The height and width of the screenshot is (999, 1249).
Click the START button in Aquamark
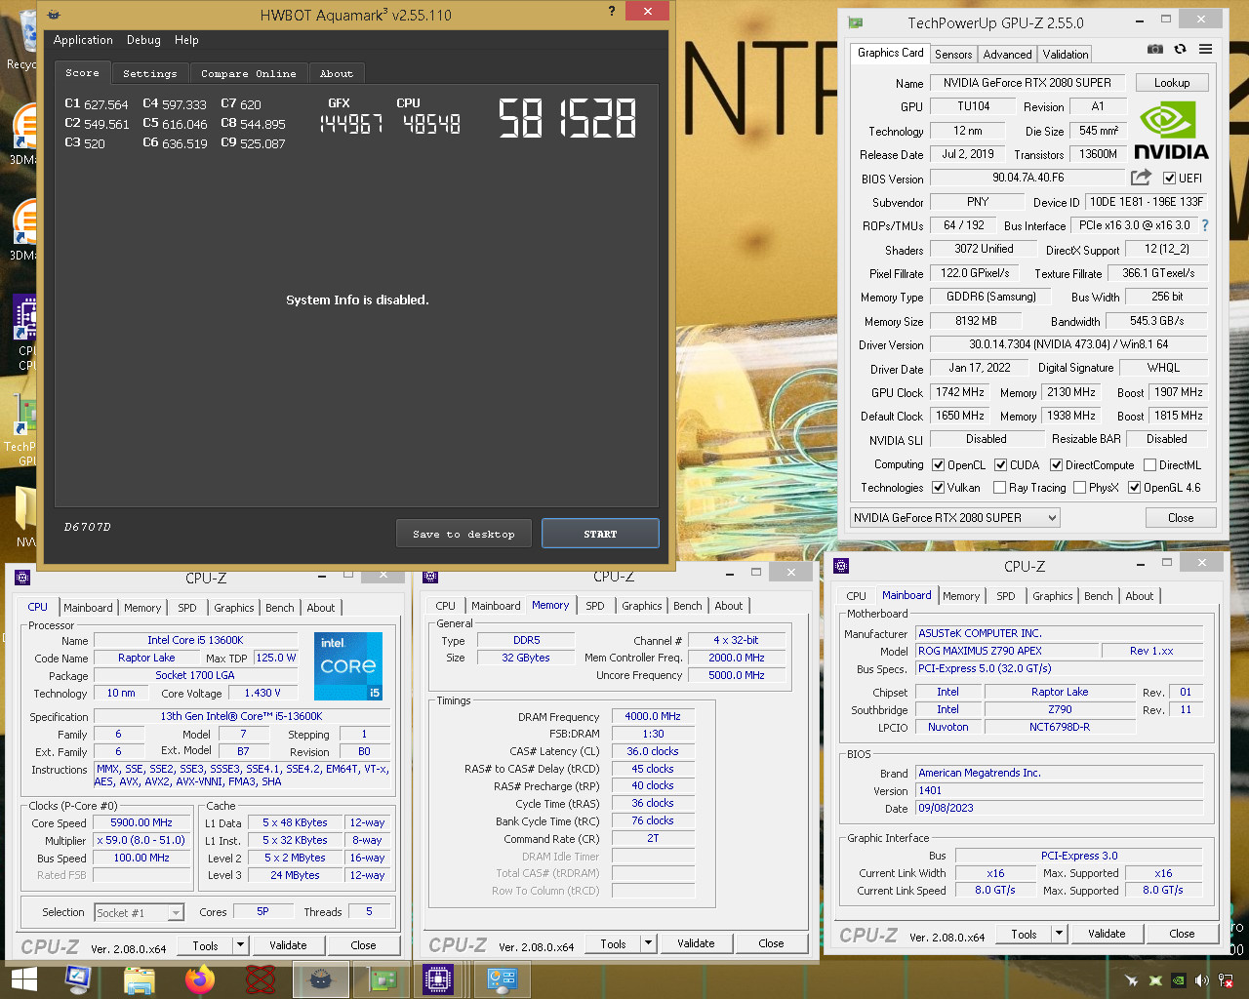click(x=600, y=534)
